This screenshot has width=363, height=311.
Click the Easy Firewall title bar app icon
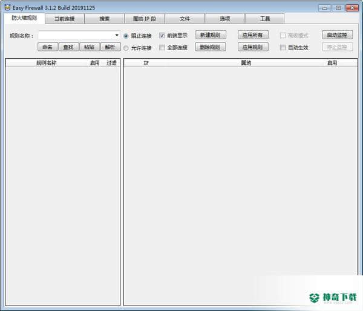7,7
